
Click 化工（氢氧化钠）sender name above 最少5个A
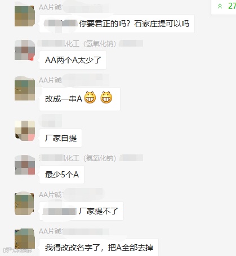(x=90, y=158)
